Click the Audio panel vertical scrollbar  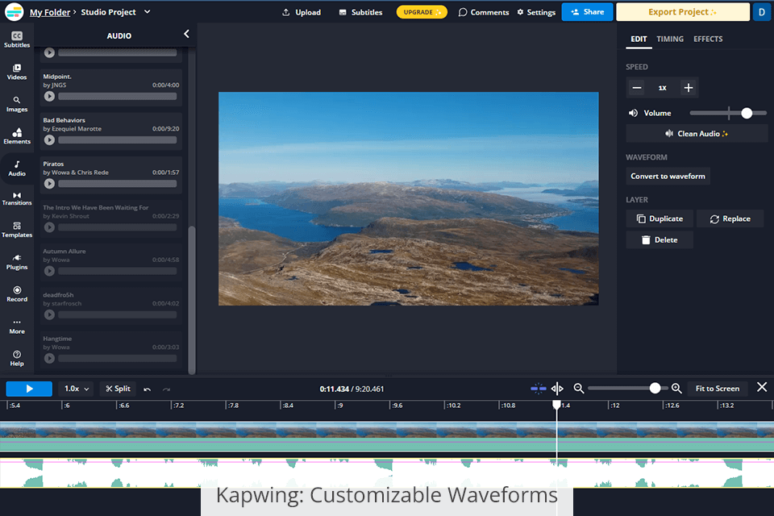click(192, 300)
